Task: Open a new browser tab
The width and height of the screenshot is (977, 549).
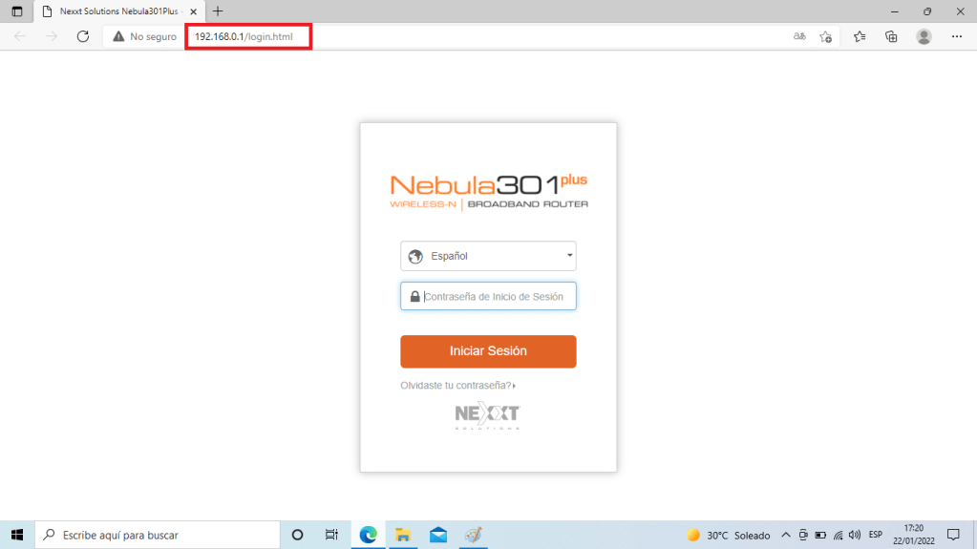Action: (218, 11)
